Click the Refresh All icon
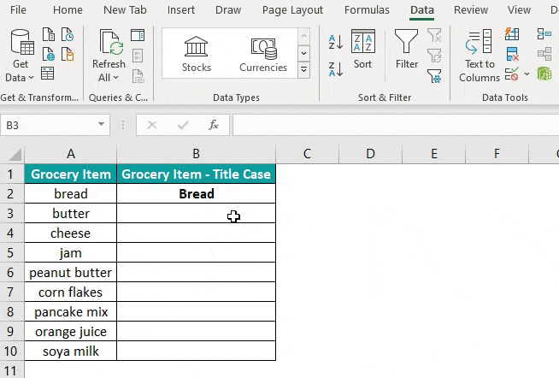Viewport: 559px width, 378px height. [x=111, y=42]
